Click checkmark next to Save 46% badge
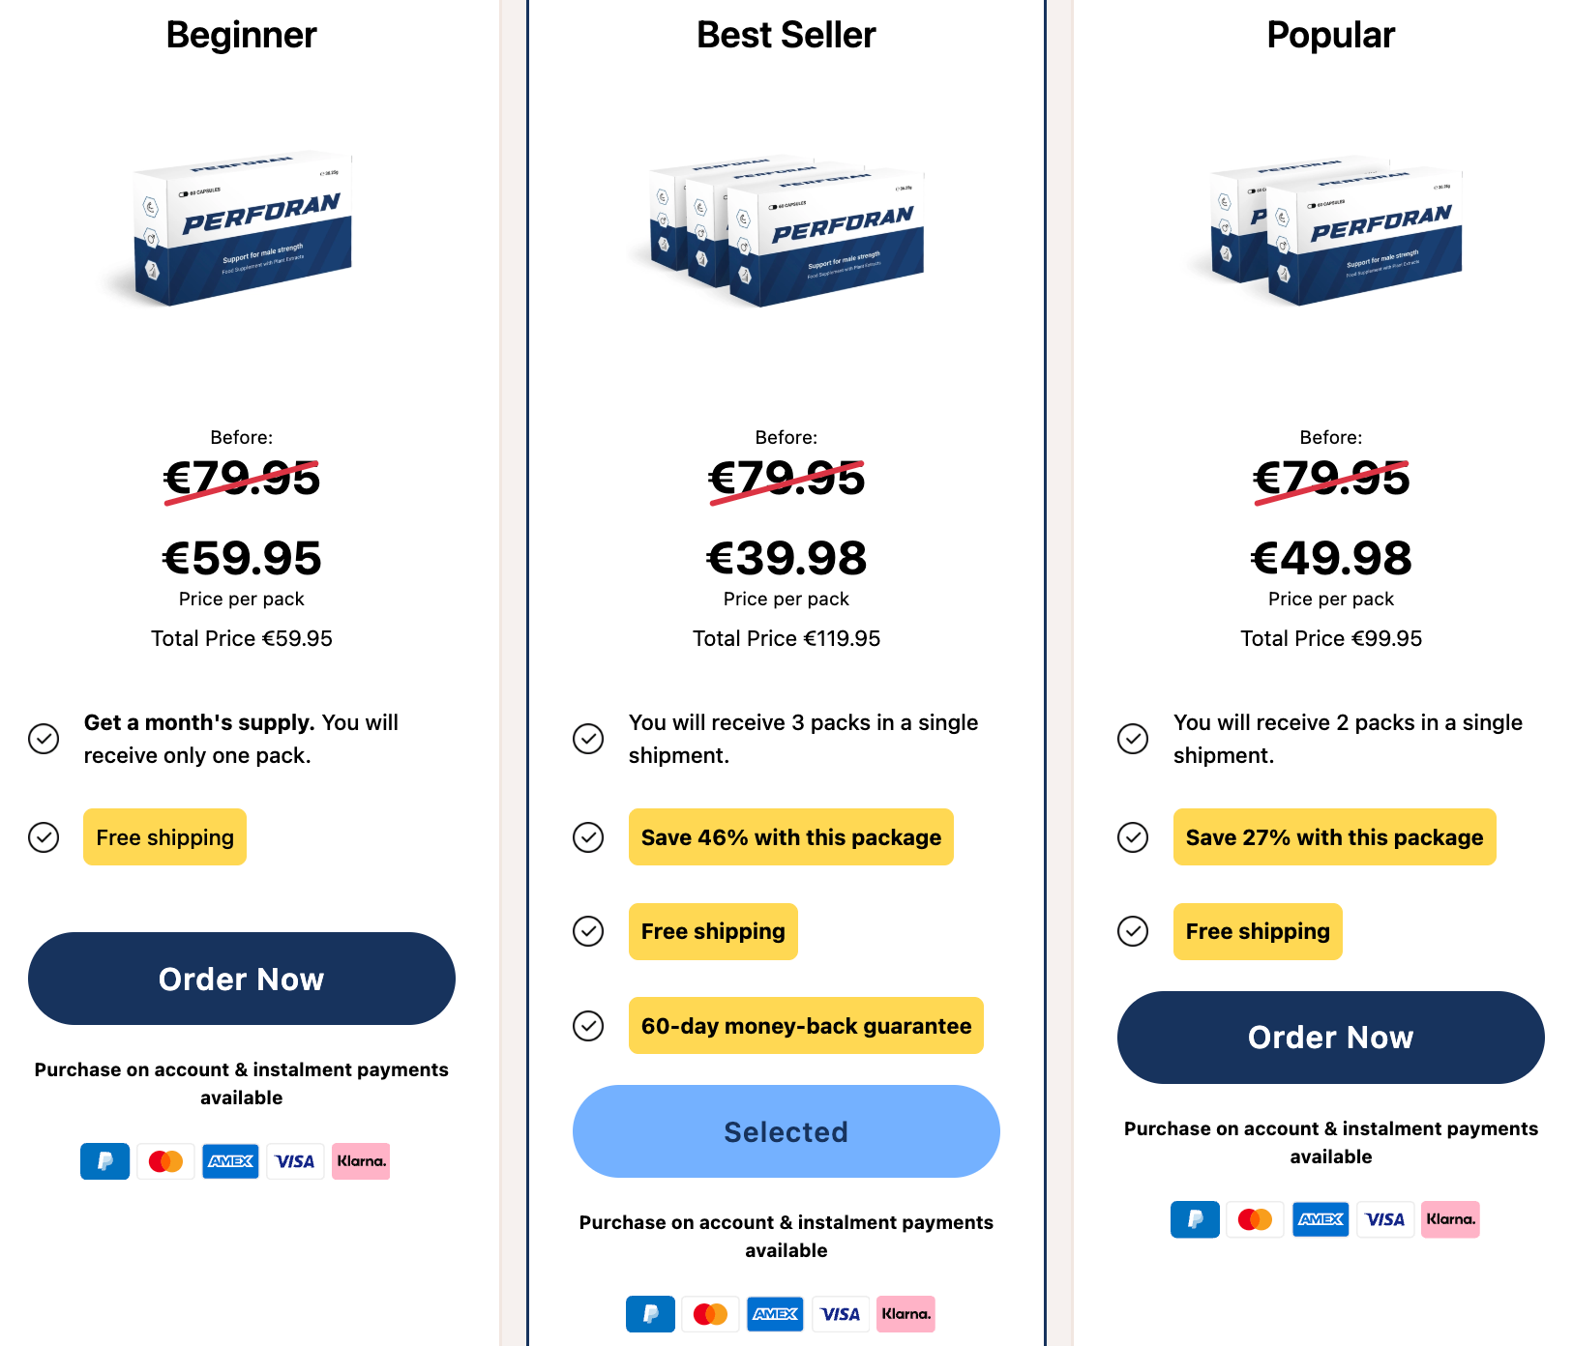 588,836
